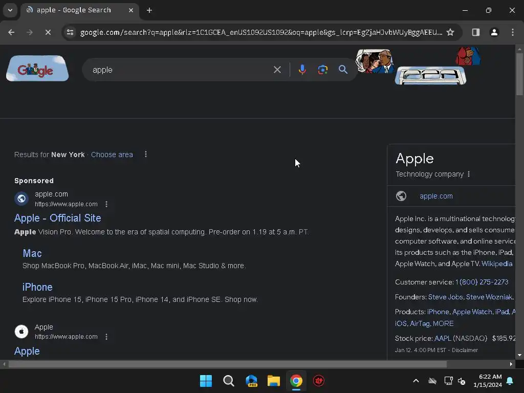
Task: Open AAPL stock link
Action: click(443, 338)
